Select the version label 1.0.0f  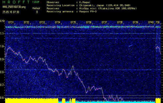[36, 2]
